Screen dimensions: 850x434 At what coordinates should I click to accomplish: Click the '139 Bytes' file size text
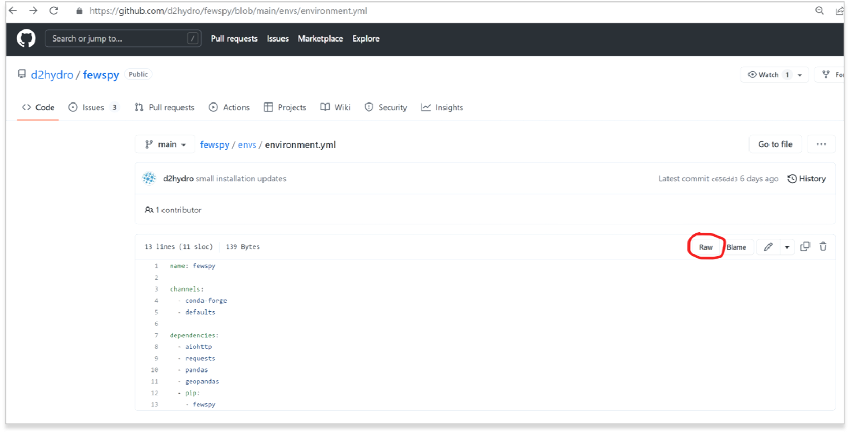click(x=242, y=246)
